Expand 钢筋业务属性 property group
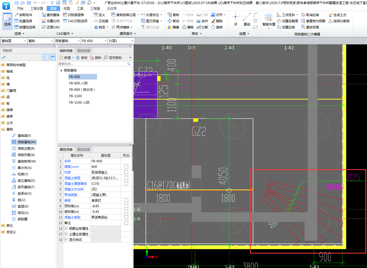 (x=66, y=228)
